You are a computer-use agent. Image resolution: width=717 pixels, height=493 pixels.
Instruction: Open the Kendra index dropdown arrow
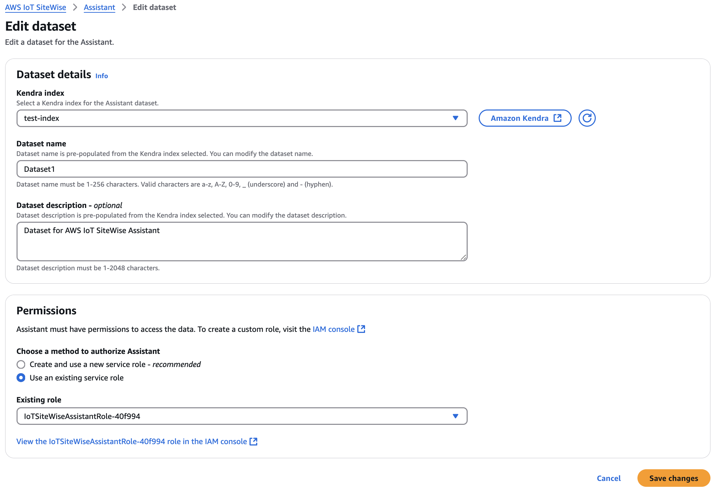coord(456,118)
